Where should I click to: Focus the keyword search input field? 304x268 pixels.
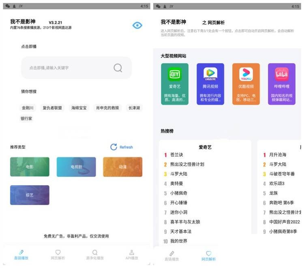[76, 68]
